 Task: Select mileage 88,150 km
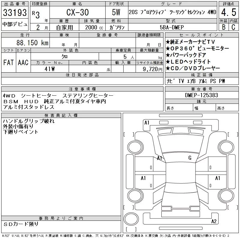click(x=32, y=43)
